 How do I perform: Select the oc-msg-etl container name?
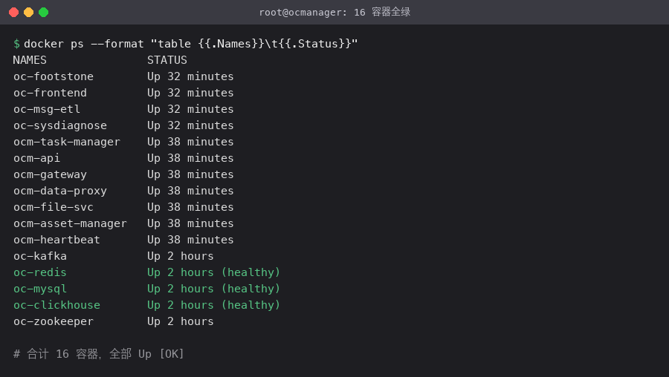(47, 109)
